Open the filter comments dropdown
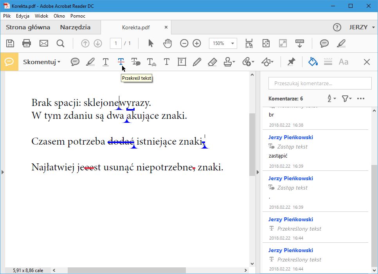The height and width of the screenshot is (274, 378). point(347,98)
